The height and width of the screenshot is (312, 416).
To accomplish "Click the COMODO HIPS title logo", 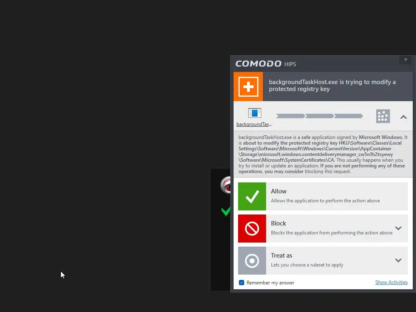I will point(266,64).
